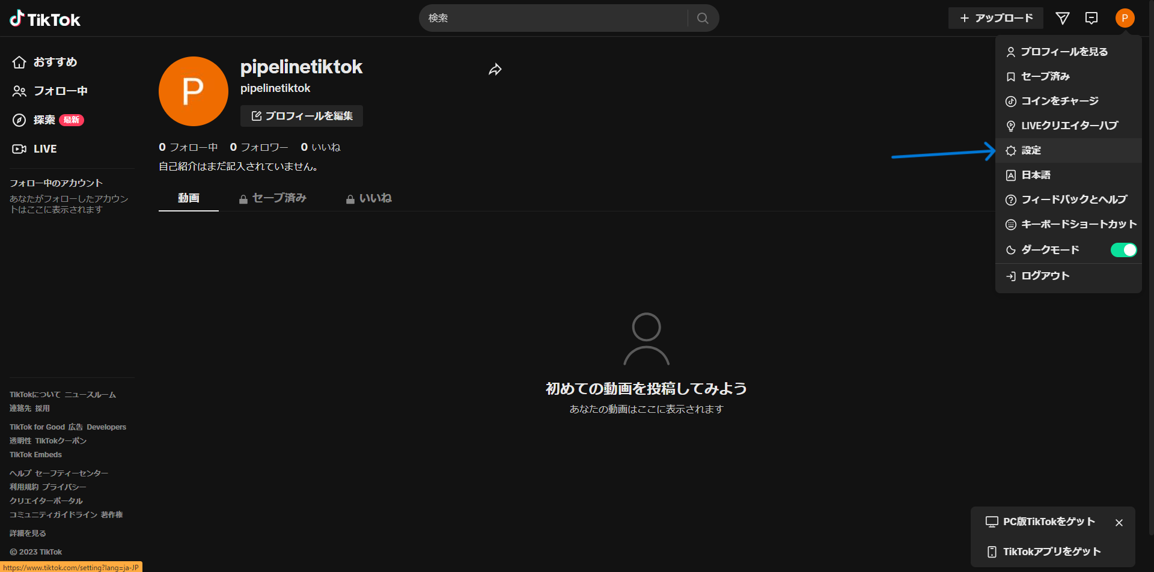Click セーフティーセンター footer link
The image size is (1154, 572).
(72, 473)
